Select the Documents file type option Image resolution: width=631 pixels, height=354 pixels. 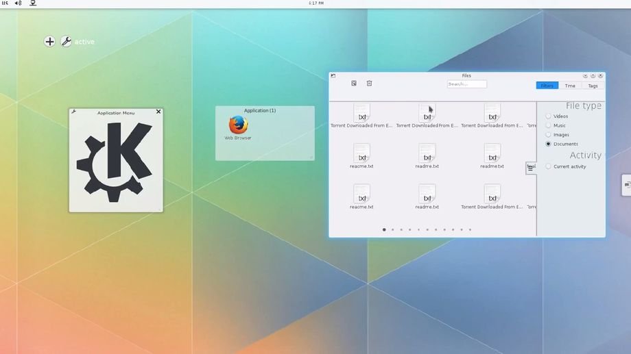pos(548,144)
